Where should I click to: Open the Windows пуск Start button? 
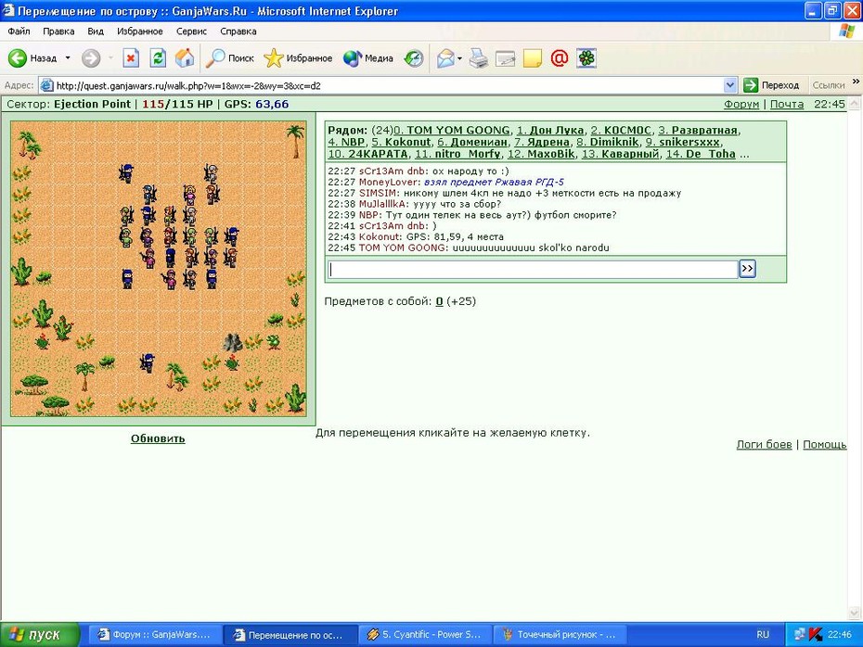[40, 634]
